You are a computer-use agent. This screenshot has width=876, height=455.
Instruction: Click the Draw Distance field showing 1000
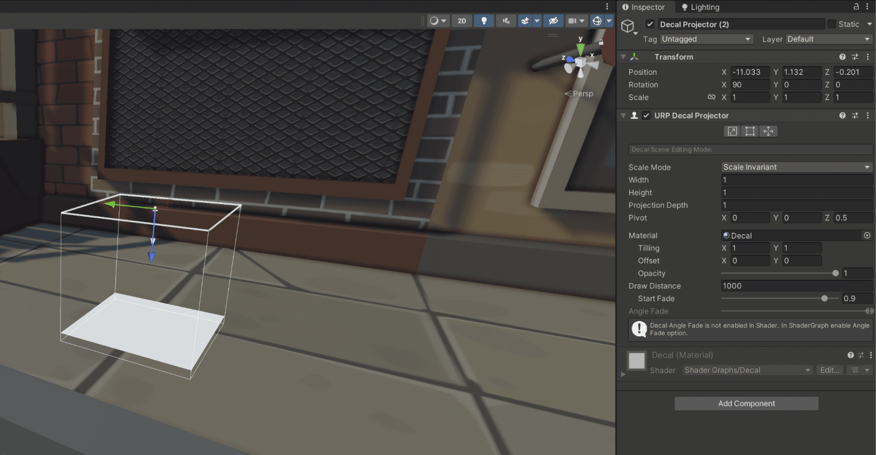797,286
